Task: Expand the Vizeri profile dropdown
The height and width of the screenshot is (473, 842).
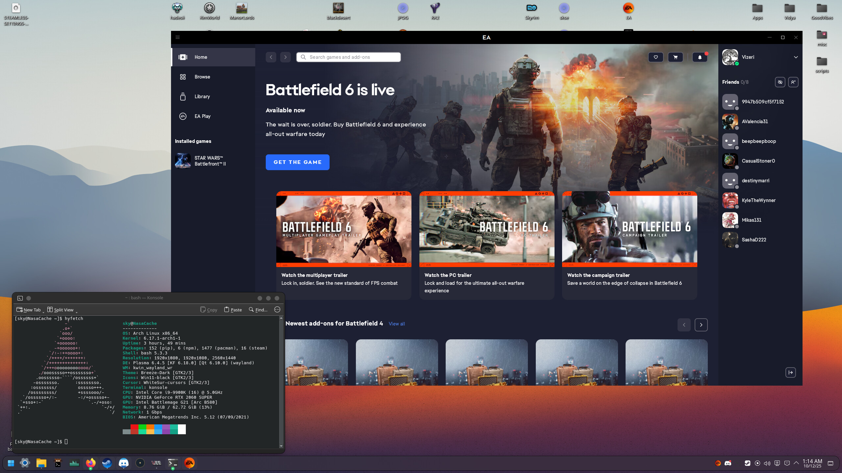Action: pos(796,57)
